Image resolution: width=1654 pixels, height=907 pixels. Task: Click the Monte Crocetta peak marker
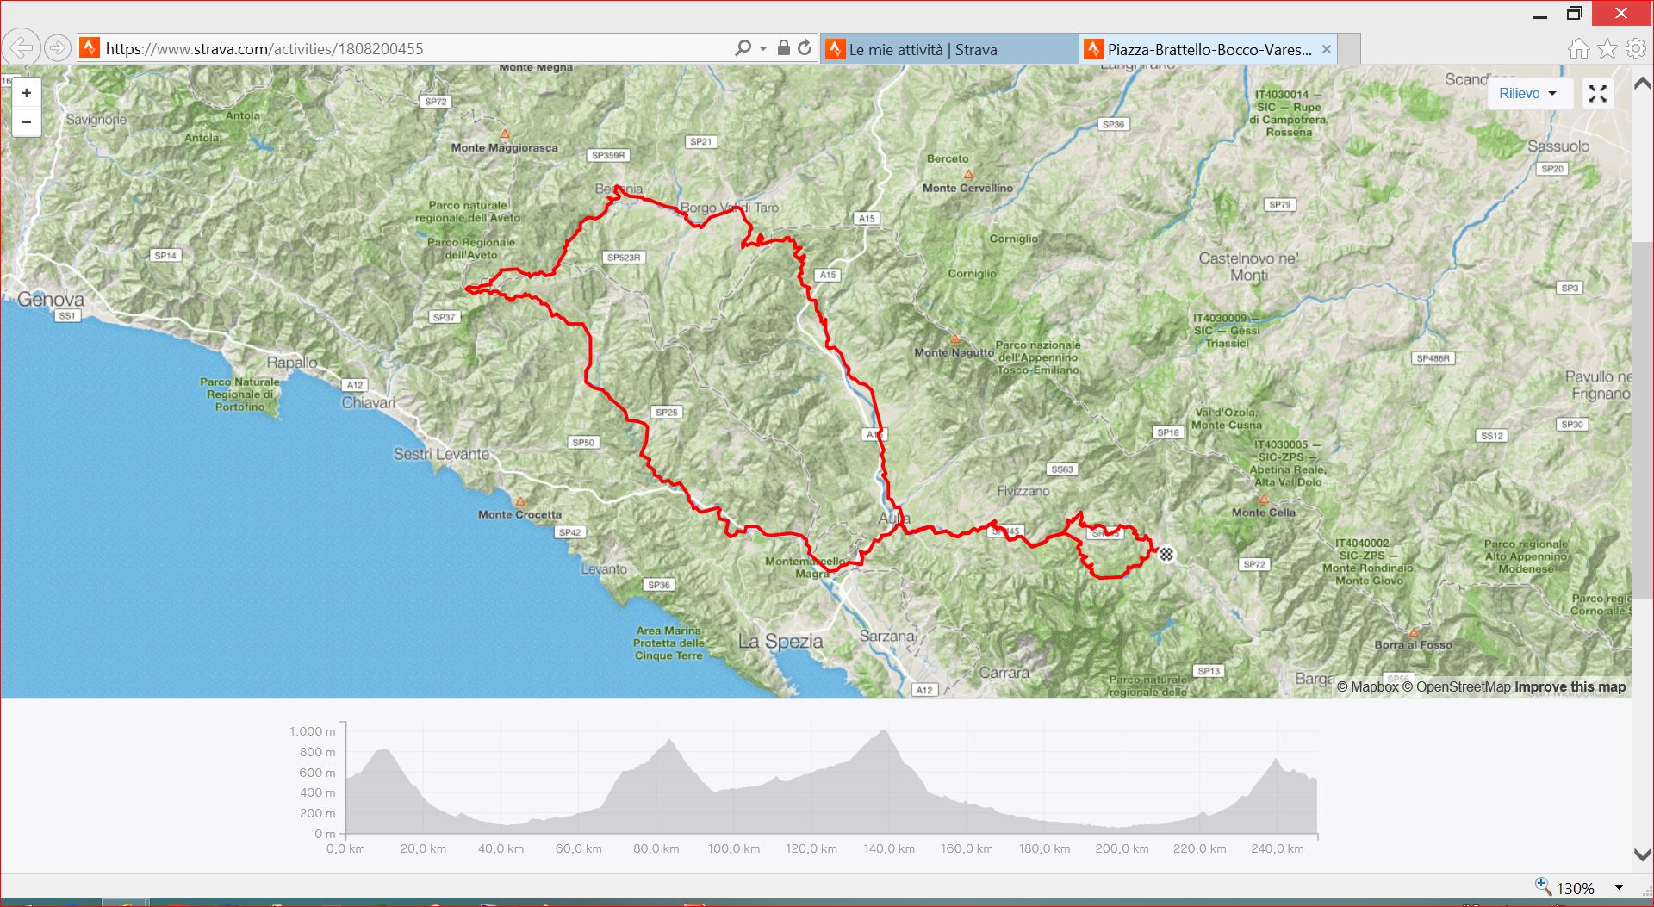coord(519,501)
